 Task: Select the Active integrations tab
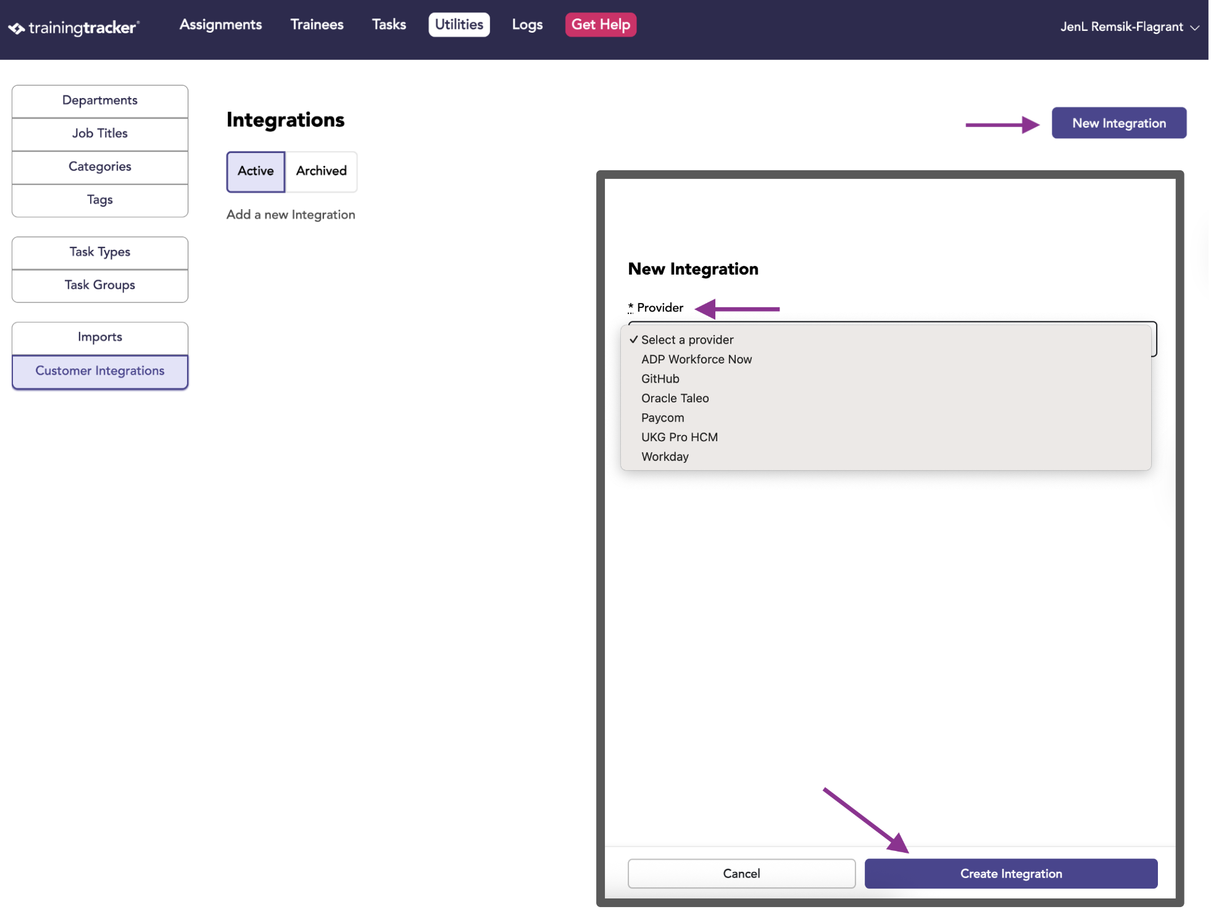[x=256, y=171]
